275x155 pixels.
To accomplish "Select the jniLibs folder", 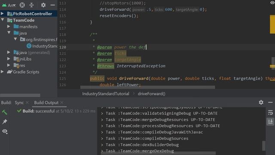I will point(25,59).
